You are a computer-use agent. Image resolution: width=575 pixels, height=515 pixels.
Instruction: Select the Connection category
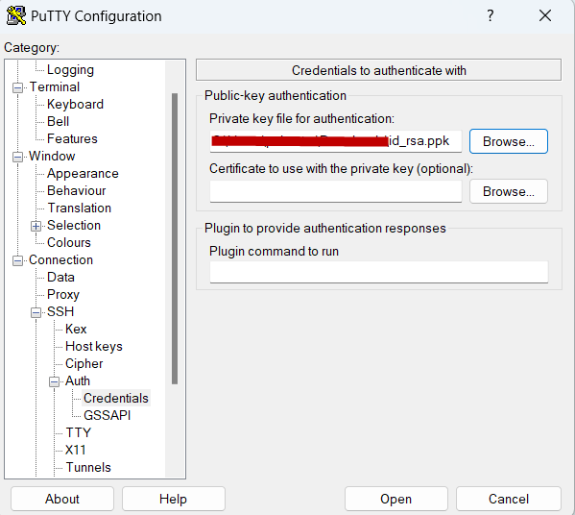tap(60, 259)
